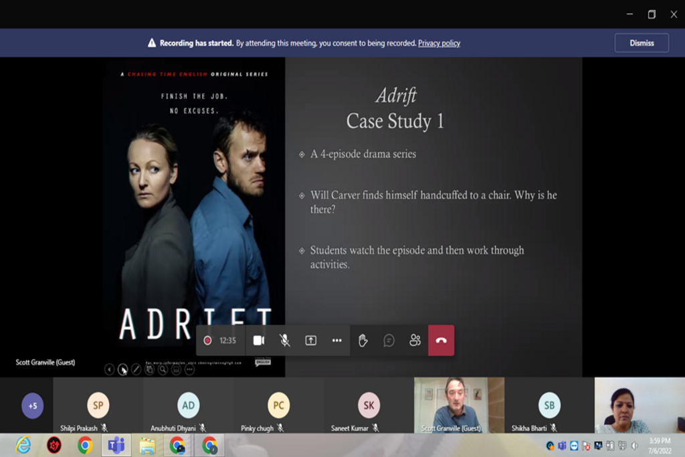Open the share content tray
Screen dimensions: 685x457
tap(310, 341)
